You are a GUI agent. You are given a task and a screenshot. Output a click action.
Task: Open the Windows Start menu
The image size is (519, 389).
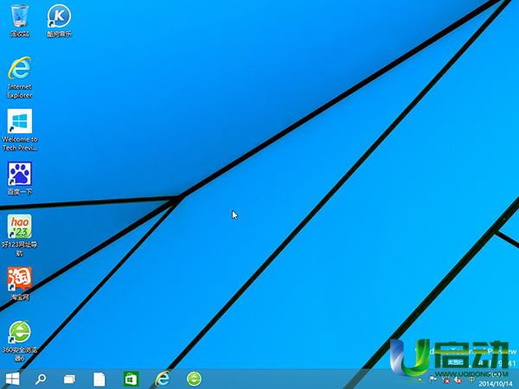[13, 379]
